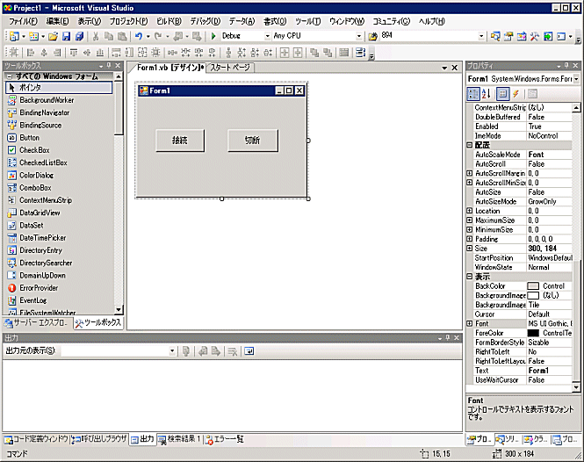Click the 接続 button on Form1
The image size is (584, 462).
point(180,141)
